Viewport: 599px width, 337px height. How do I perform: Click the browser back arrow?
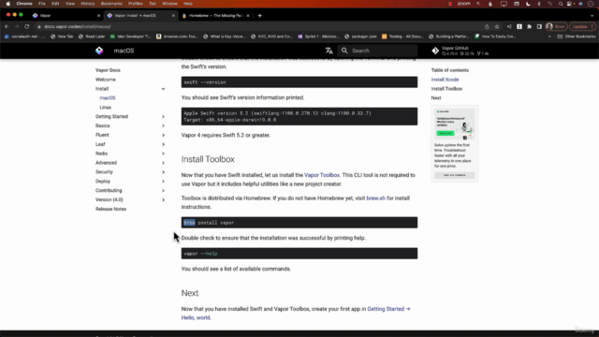(x=7, y=26)
